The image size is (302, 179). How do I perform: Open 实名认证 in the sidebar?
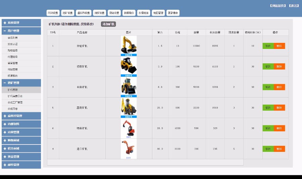tap(21, 44)
